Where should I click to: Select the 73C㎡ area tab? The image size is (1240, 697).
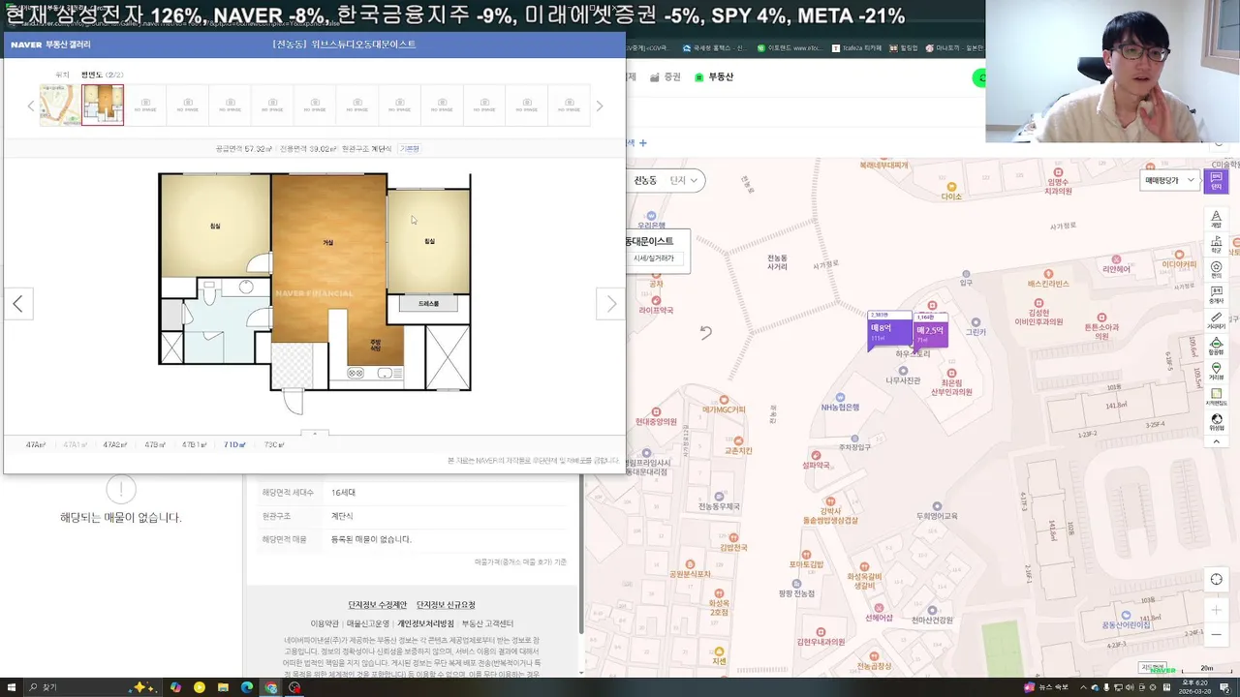point(274,445)
